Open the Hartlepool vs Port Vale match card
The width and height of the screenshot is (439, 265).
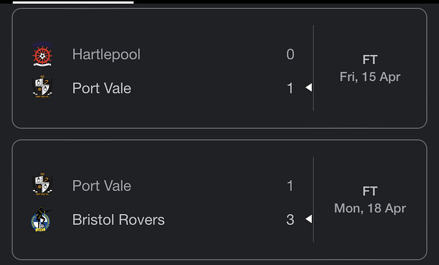(x=219, y=69)
